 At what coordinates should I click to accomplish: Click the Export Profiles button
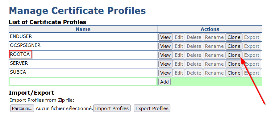point(152,108)
